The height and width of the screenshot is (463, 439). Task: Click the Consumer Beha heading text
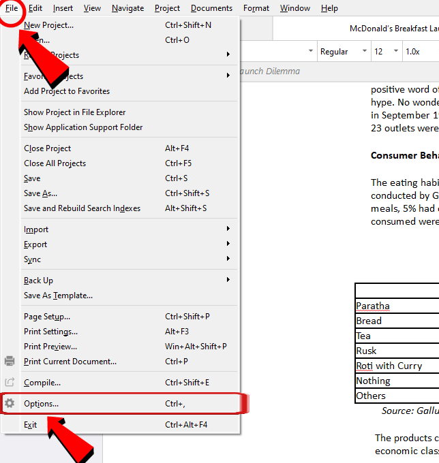(x=405, y=156)
